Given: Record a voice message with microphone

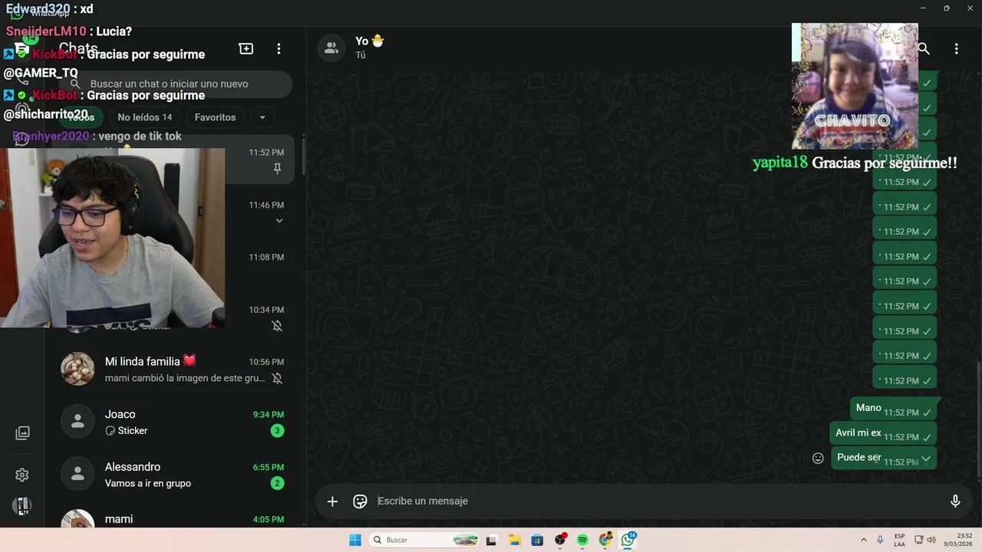Looking at the screenshot, I should tap(955, 501).
